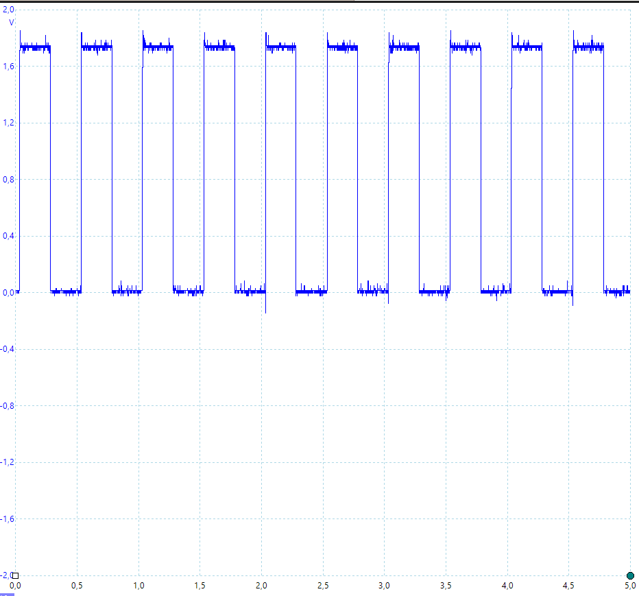Select the teal circular time ruler handle

coord(630,575)
